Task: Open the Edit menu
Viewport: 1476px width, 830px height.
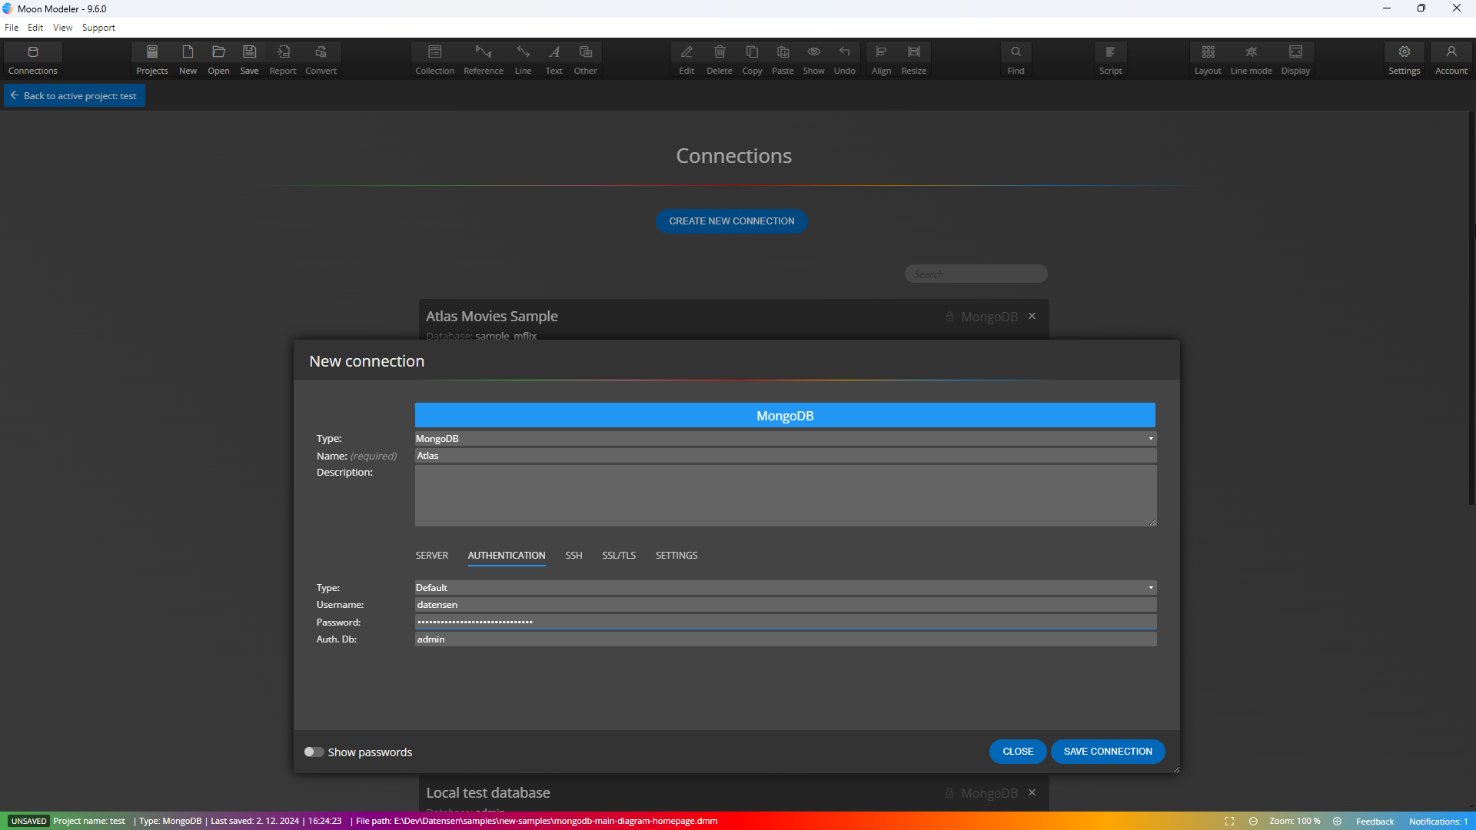Action: tap(35, 28)
